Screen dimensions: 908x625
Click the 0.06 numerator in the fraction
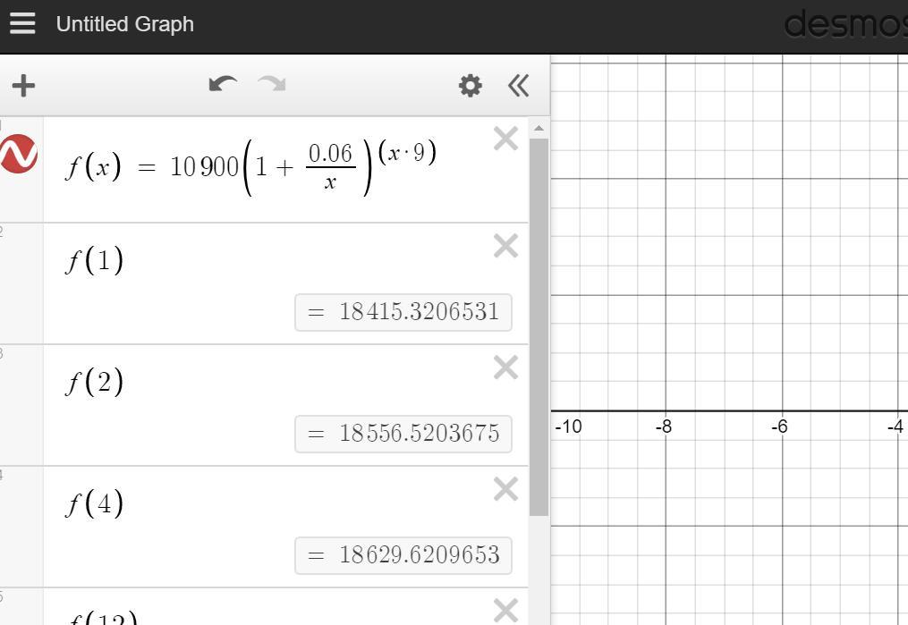[x=330, y=154]
